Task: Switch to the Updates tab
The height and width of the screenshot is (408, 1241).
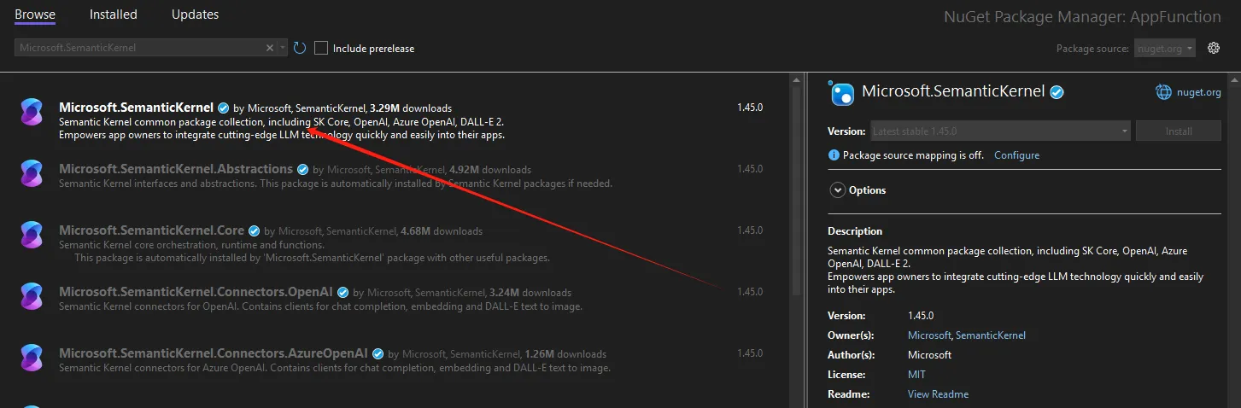Action: [195, 15]
